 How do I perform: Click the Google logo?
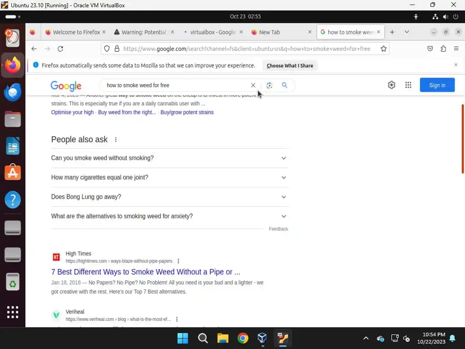coord(66,86)
